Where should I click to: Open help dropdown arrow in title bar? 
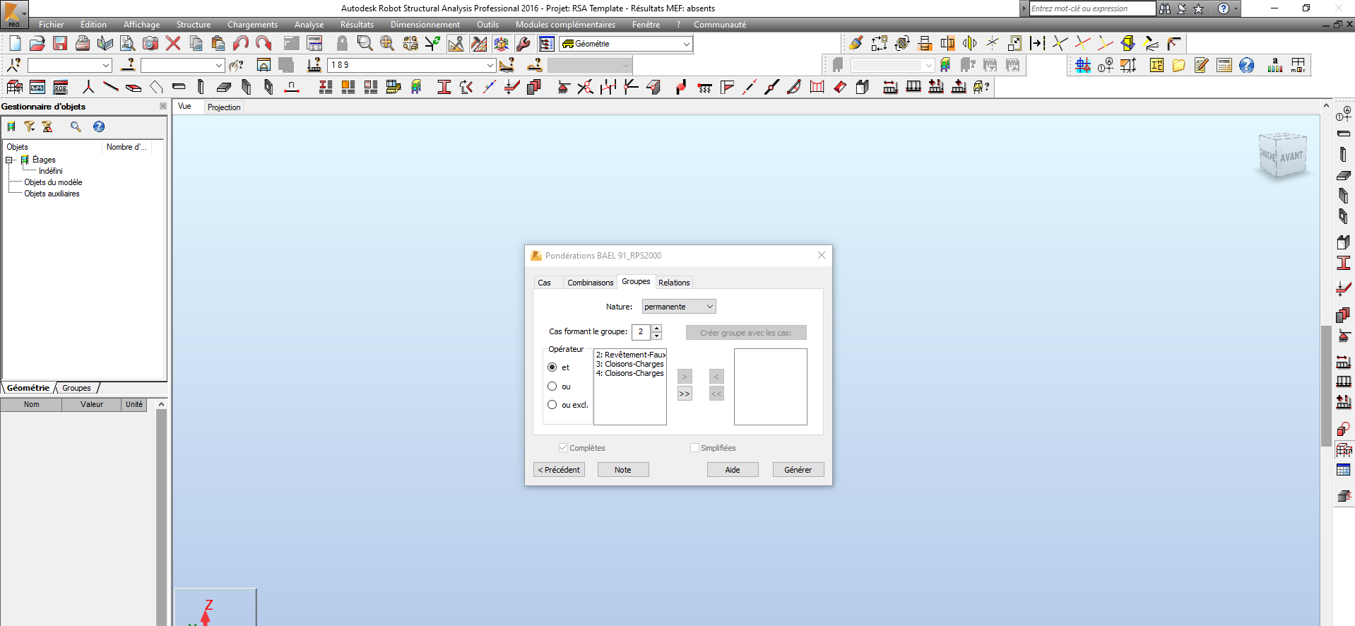(1236, 9)
